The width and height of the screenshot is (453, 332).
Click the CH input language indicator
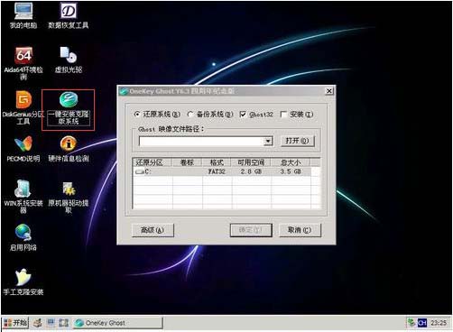(422, 323)
